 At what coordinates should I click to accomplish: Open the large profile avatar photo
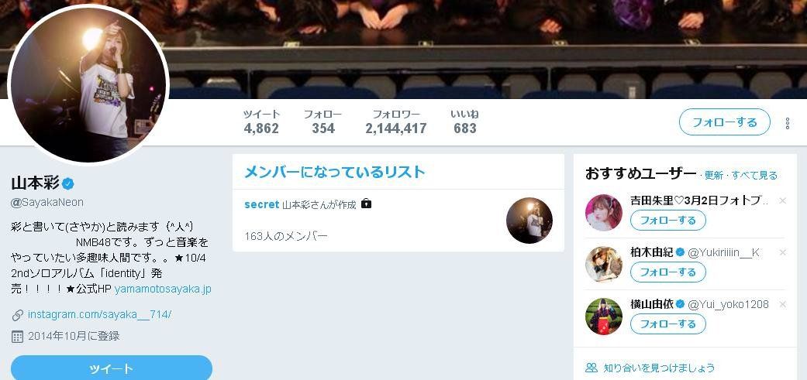[x=88, y=84]
